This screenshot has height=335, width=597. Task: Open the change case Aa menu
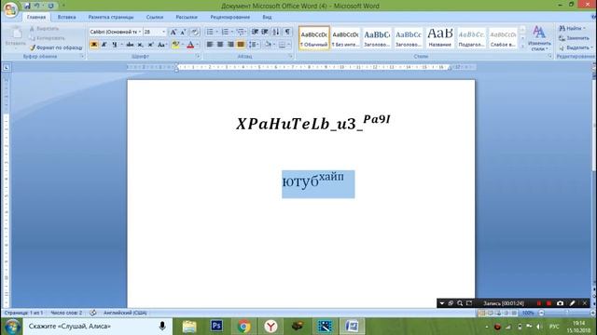click(x=161, y=45)
